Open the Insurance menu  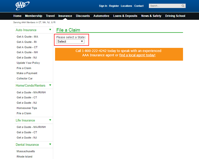(x=65, y=16)
